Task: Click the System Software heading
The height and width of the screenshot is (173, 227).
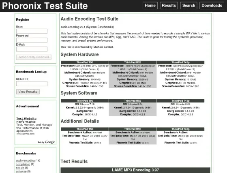Action: tap(79, 93)
